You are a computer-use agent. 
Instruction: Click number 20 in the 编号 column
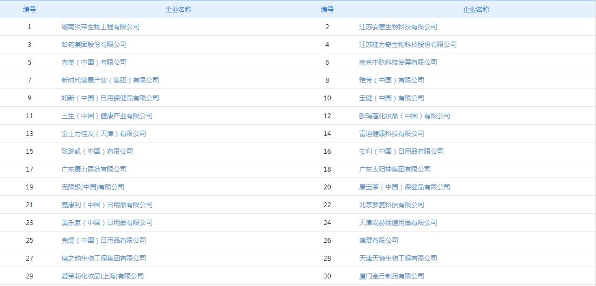click(x=328, y=187)
